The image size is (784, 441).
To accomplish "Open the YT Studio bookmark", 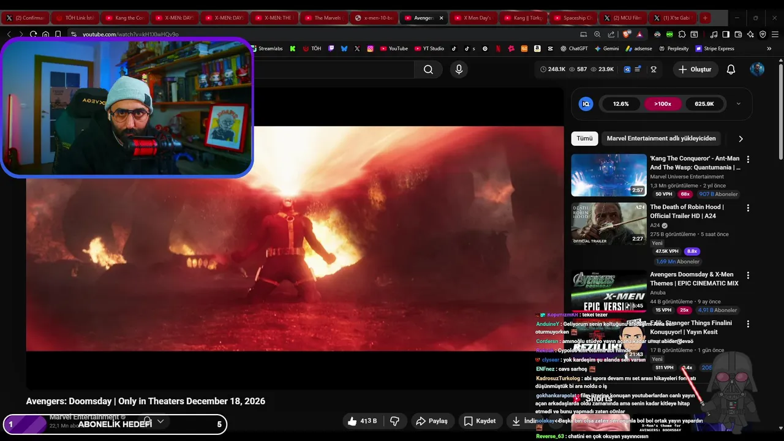I will [429, 48].
